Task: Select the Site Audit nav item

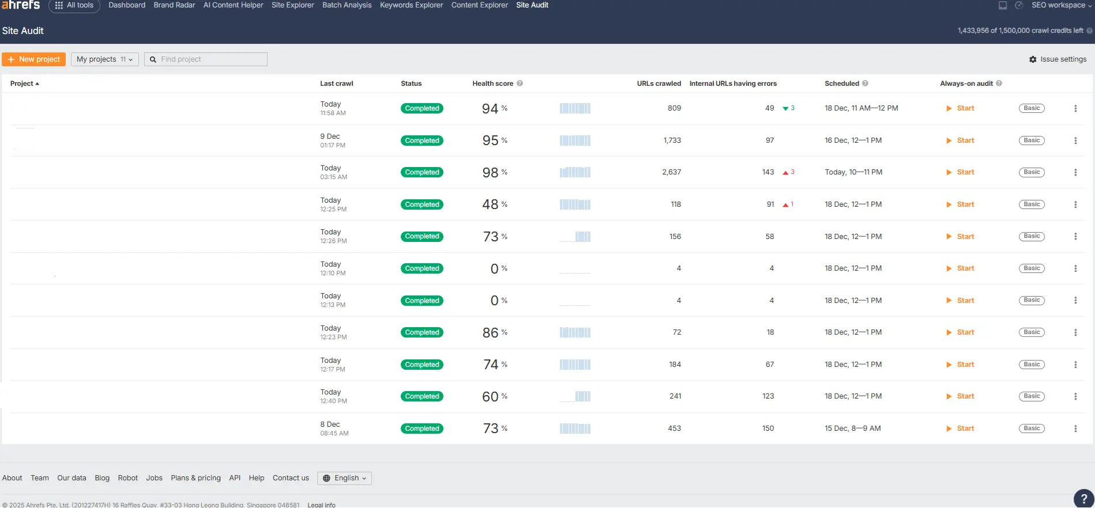Action: tap(532, 5)
